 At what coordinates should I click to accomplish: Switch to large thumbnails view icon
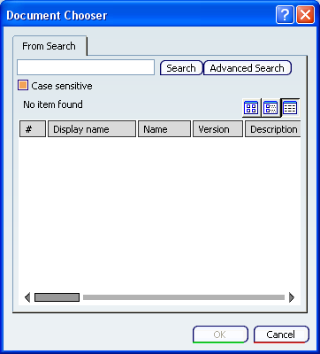(251, 107)
